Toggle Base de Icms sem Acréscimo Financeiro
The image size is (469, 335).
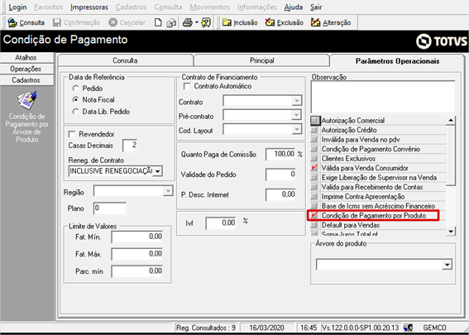coord(314,206)
